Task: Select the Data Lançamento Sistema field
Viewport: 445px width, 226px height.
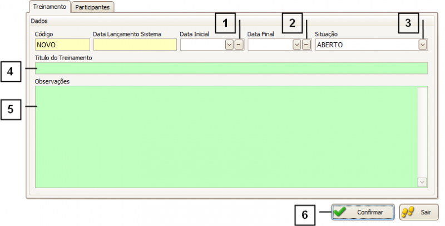Action: tap(135, 45)
